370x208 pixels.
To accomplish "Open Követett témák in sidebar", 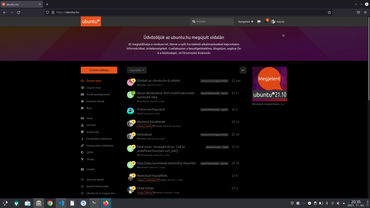I will [x=92, y=101].
